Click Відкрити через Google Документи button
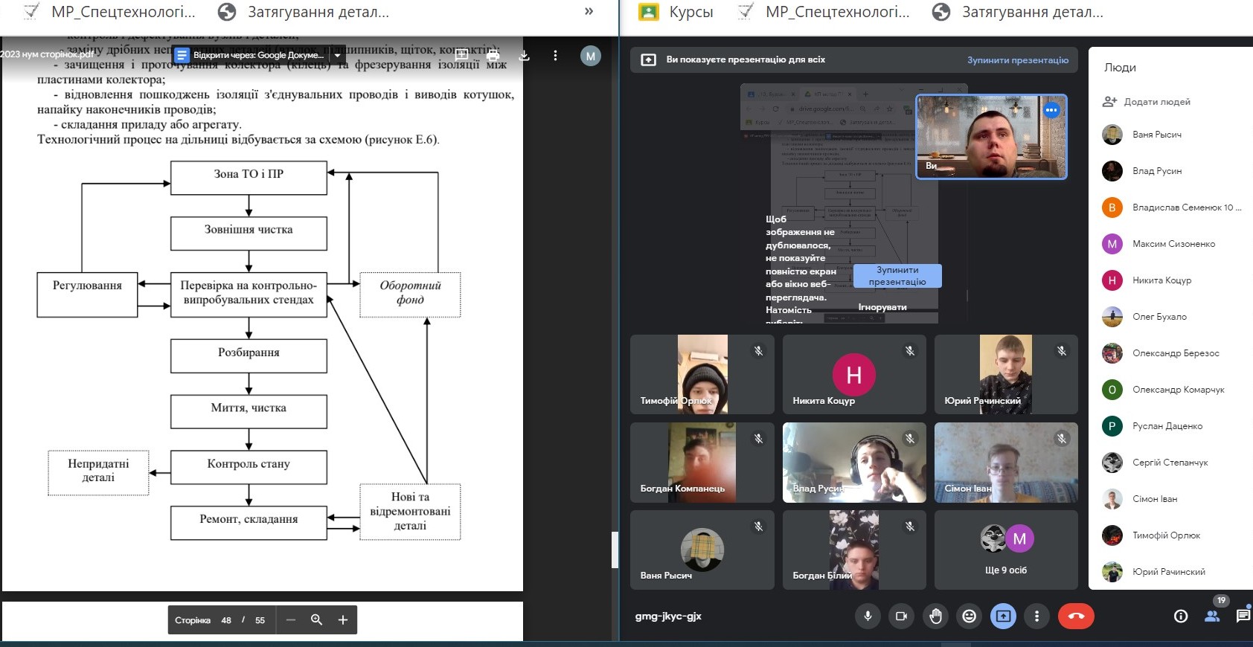Viewport: 1253px width, 647px height. coord(250,55)
